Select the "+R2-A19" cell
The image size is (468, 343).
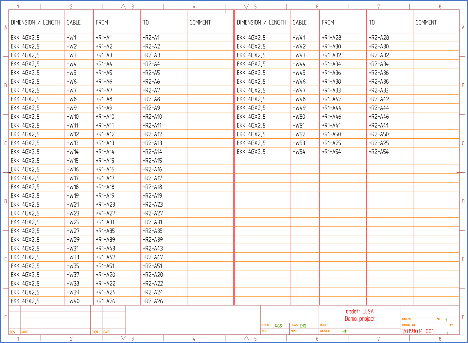click(x=152, y=196)
